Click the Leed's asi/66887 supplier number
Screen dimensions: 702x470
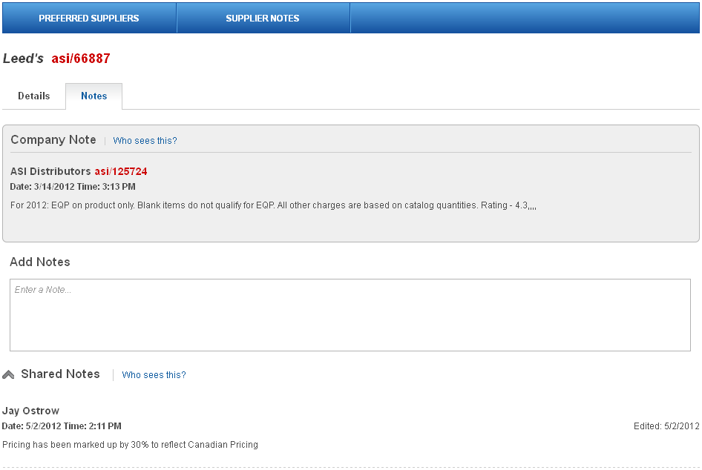click(x=81, y=59)
